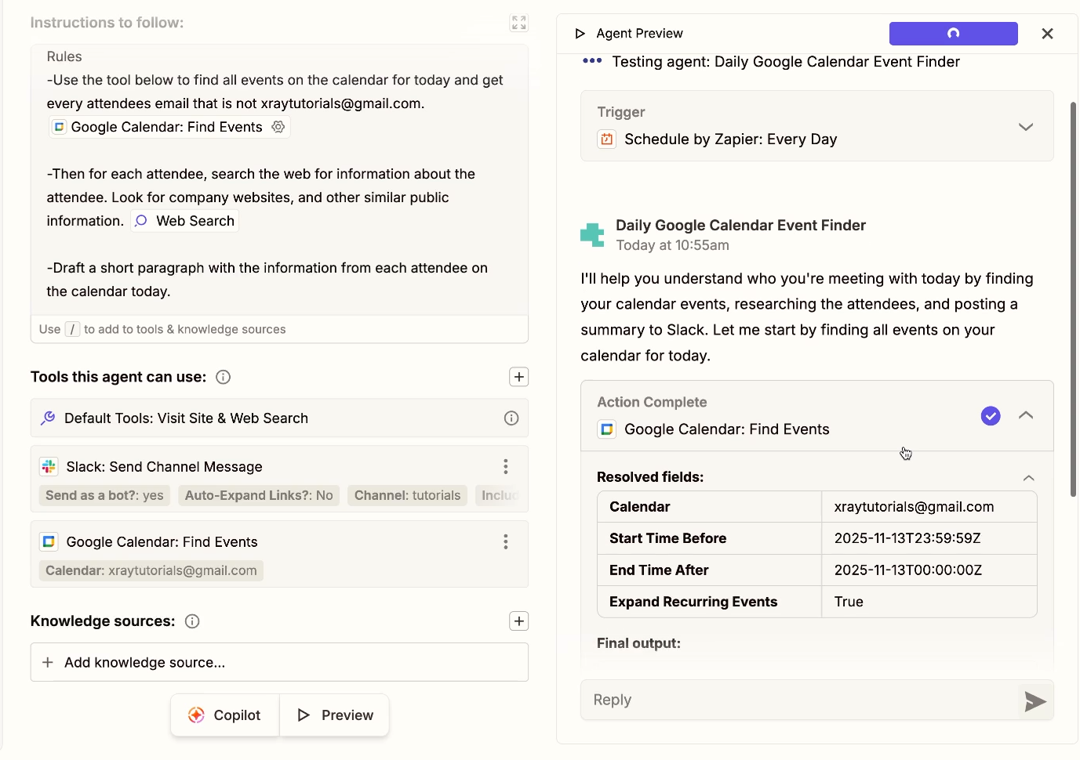The image size is (1080, 760).
Task: Click the purple loading button in Agent Preview
Action: [x=954, y=34]
